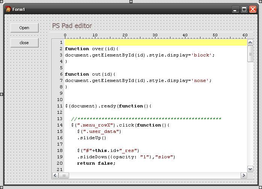Maximize the Form1 window
The image size is (262, 189).
click(x=244, y=9)
